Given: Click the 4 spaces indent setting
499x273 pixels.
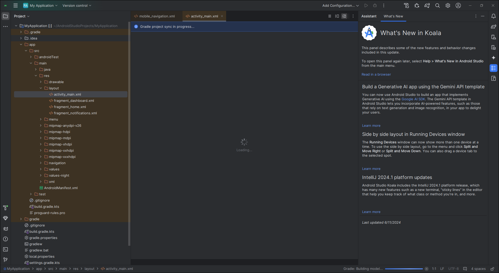Looking at the screenshot, I should click(478, 269).
